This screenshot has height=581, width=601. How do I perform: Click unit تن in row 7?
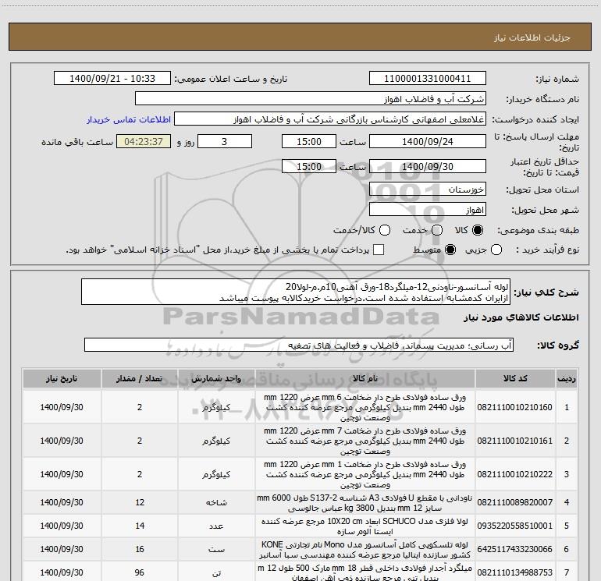point(216,572)
